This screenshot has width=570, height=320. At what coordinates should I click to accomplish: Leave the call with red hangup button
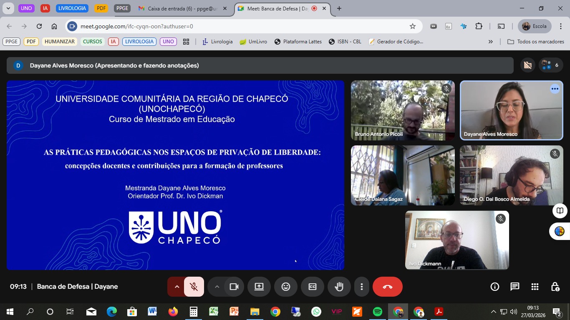[x=387, y=287]
